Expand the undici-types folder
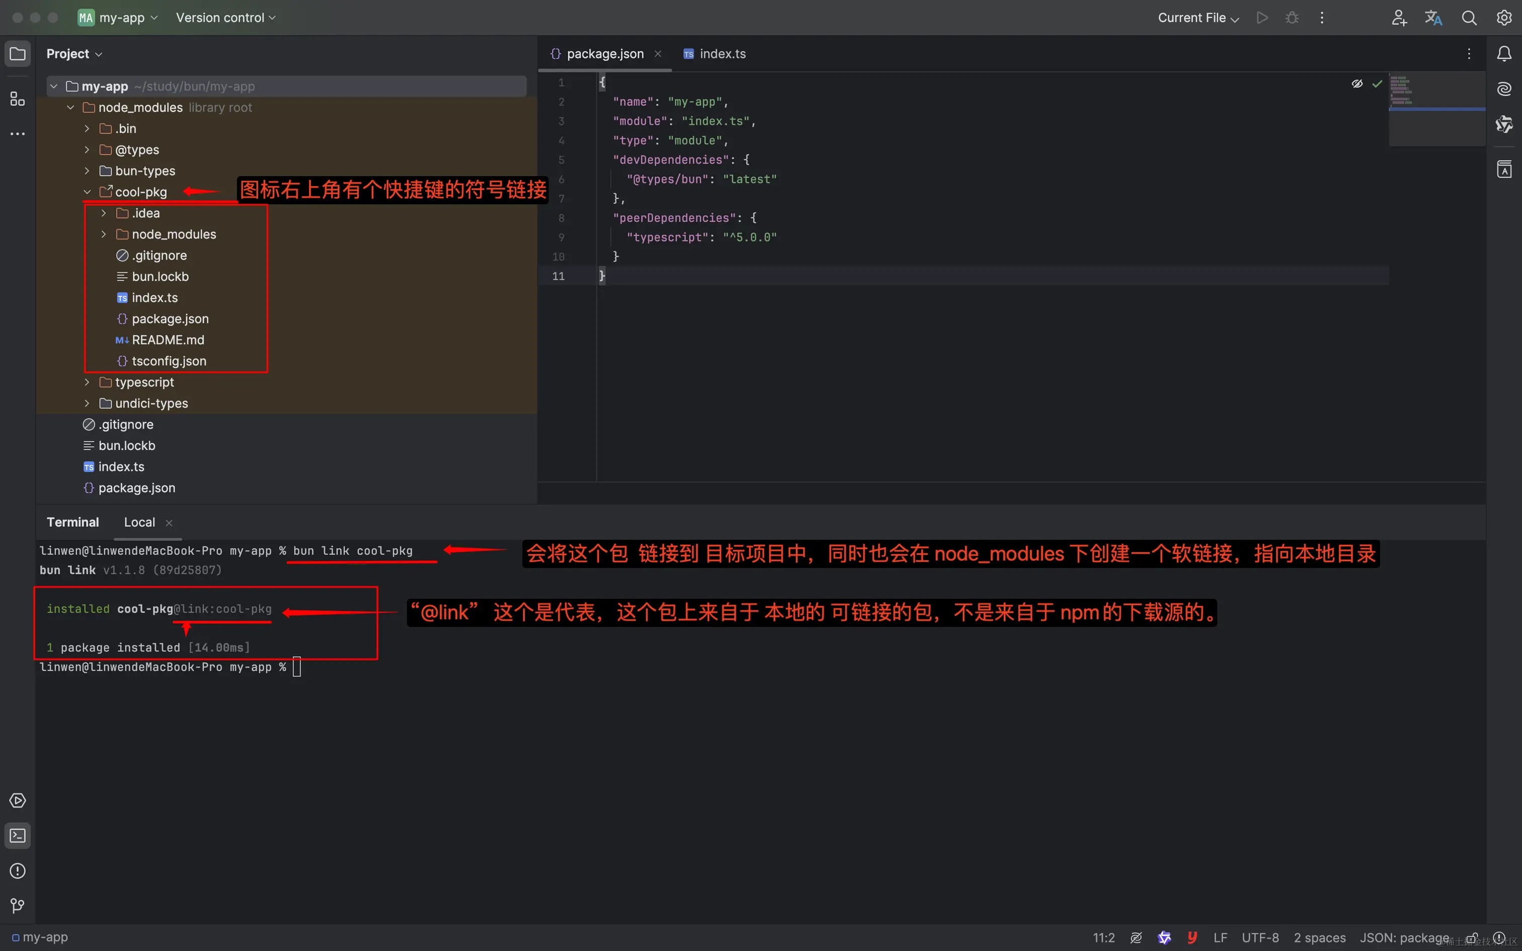The width and height of the screenshot is (1522, 951). point(87,403)
